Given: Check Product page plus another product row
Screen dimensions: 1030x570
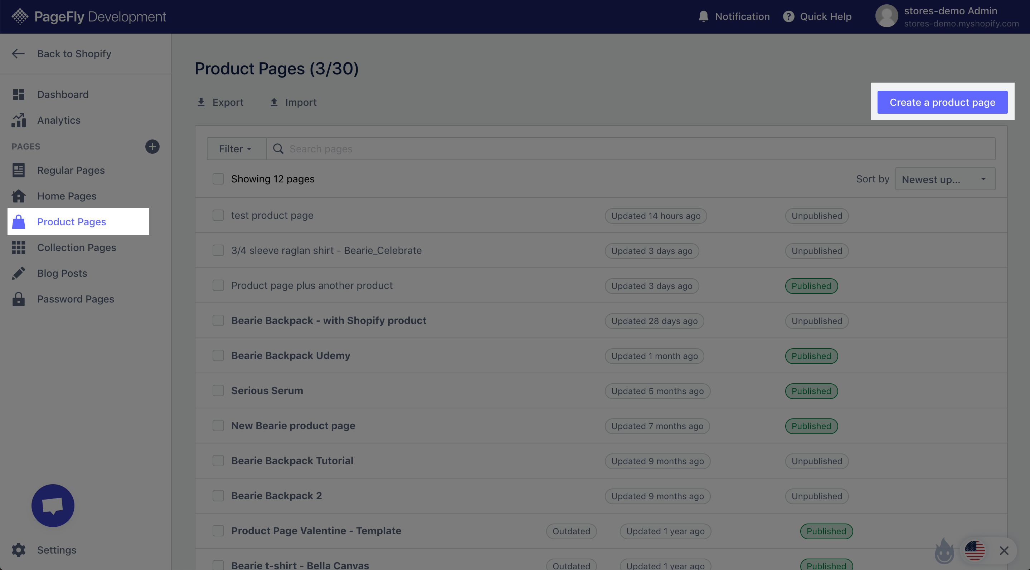Looking at the screenshot, I should 218,285.
